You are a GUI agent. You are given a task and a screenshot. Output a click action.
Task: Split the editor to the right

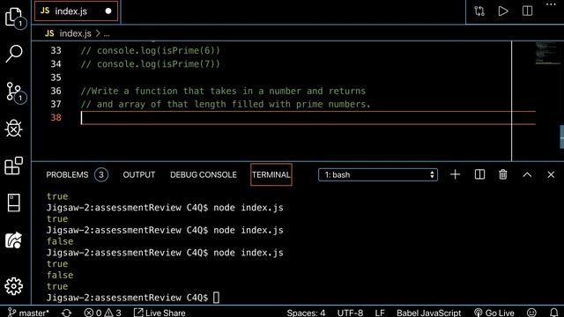(527, 11)
